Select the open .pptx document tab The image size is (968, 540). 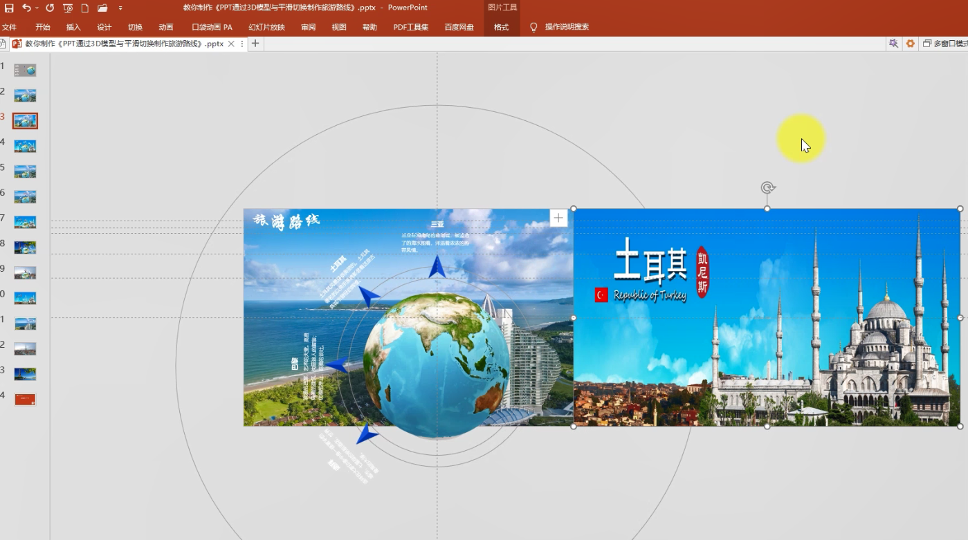[125, 44]
